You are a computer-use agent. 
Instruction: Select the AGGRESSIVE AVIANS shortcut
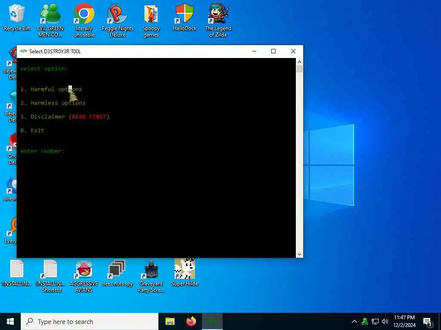pyautogui.click(x=84, y=276)
